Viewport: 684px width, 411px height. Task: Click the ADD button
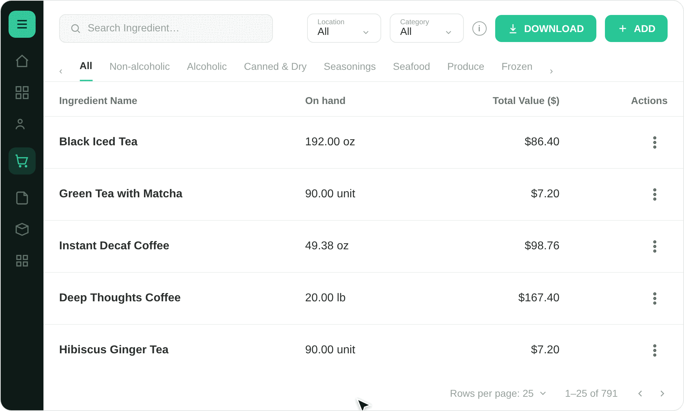tap(636, 28)
